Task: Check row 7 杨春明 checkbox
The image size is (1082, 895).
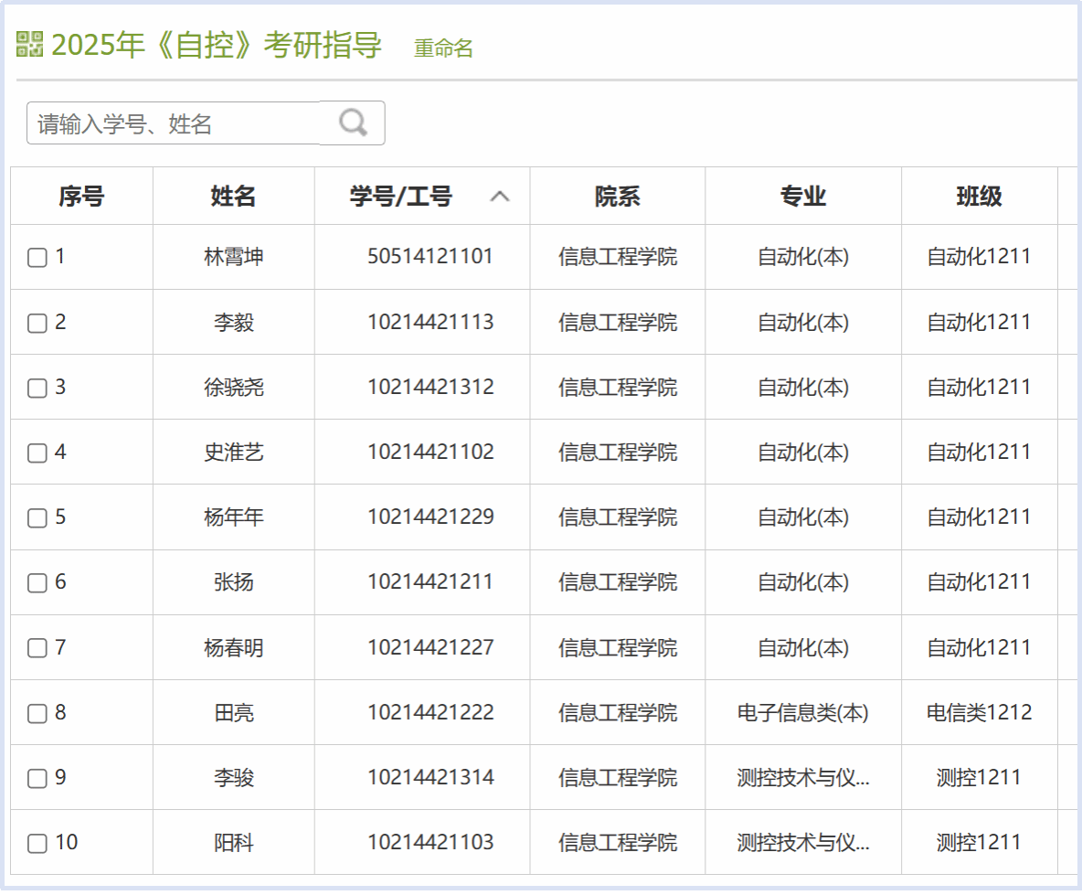Action: pyautogui.click(x=37, y=648)
